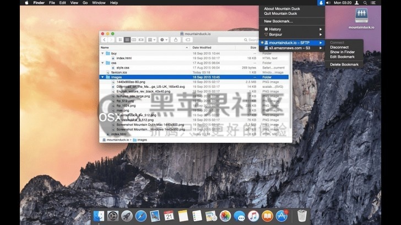Open the volume menu bar icon
This screenshot has width=401, height=225.
tap(328, 3)
